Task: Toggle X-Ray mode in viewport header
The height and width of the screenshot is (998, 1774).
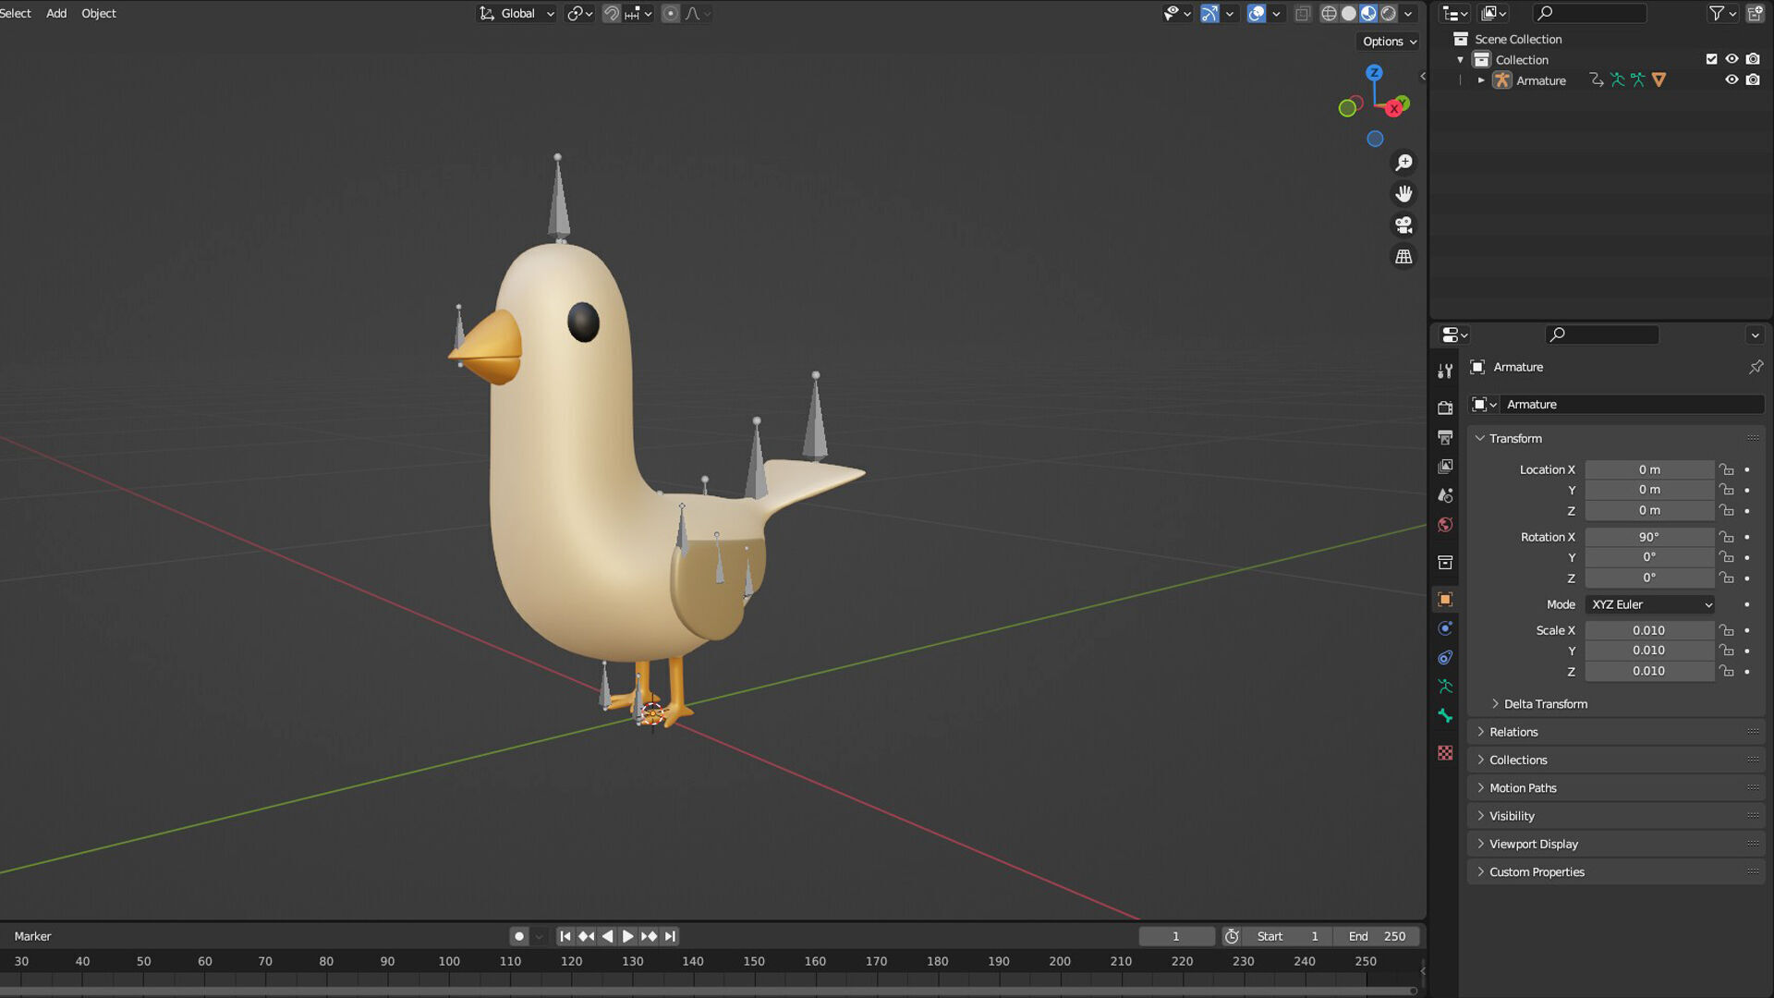Action: [1303, 13]
